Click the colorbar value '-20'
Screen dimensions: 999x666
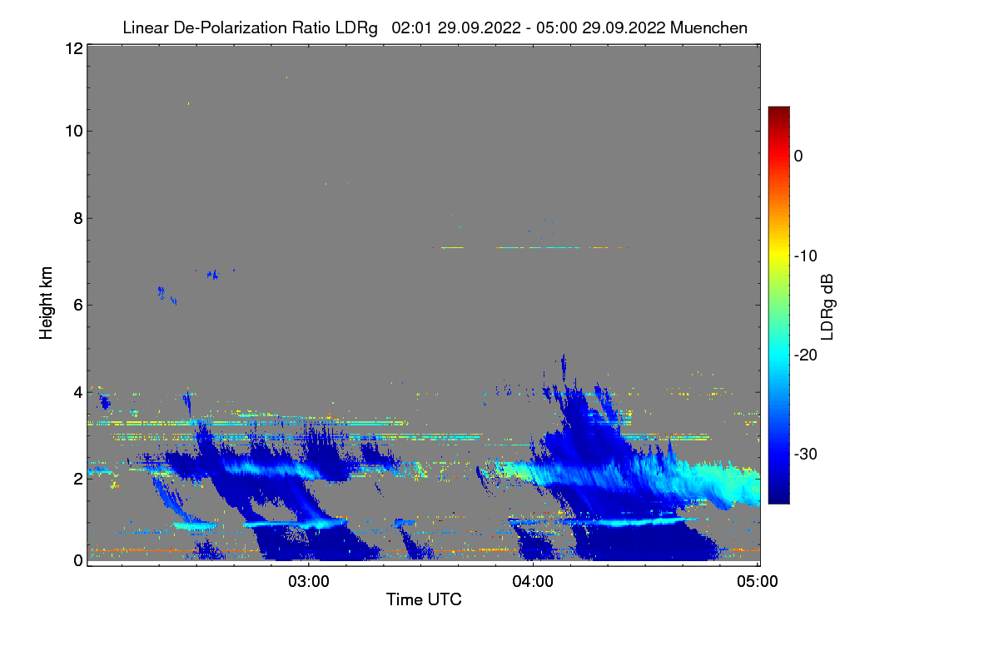805,355
